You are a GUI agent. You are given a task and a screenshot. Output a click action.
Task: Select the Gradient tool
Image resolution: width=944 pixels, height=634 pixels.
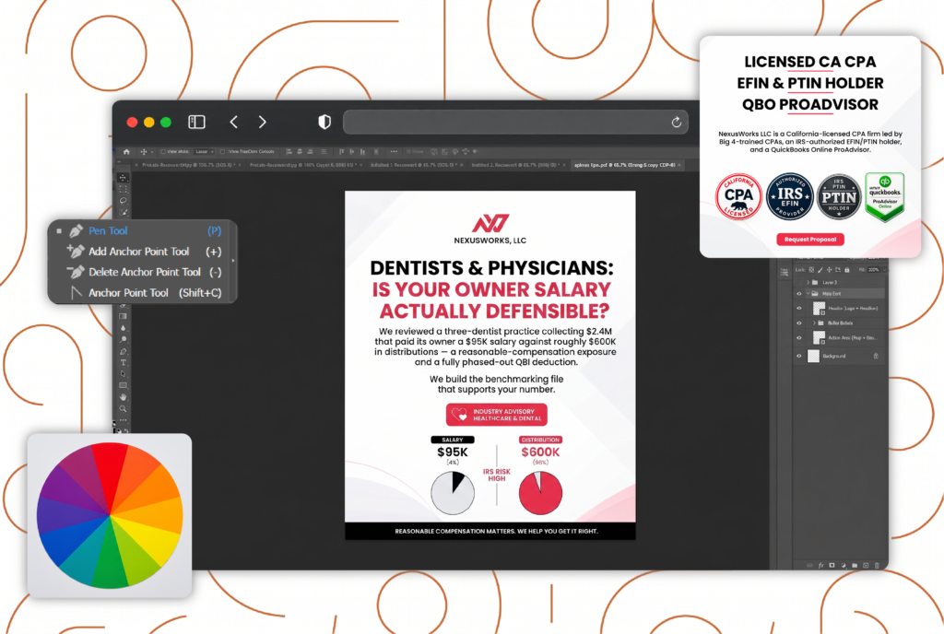pyautogui.click(x=123, y=316)
